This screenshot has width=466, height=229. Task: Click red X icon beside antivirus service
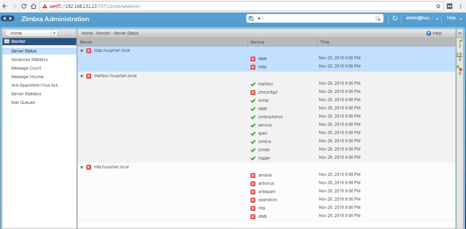(x=253, y=184)
